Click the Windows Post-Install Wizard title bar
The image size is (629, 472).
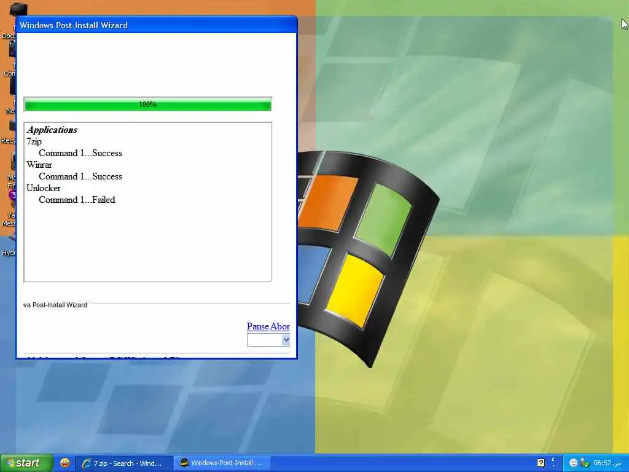pos(157,25)
